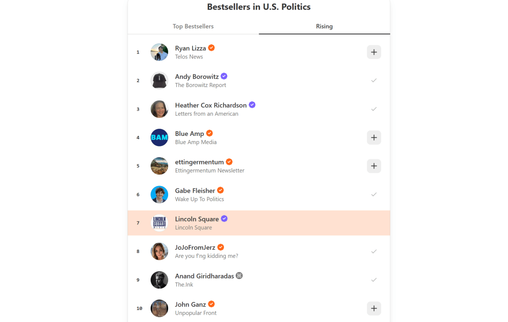Open Blue Amp Media BAM logo avatar
508x322 pixels.
point(159,137)
